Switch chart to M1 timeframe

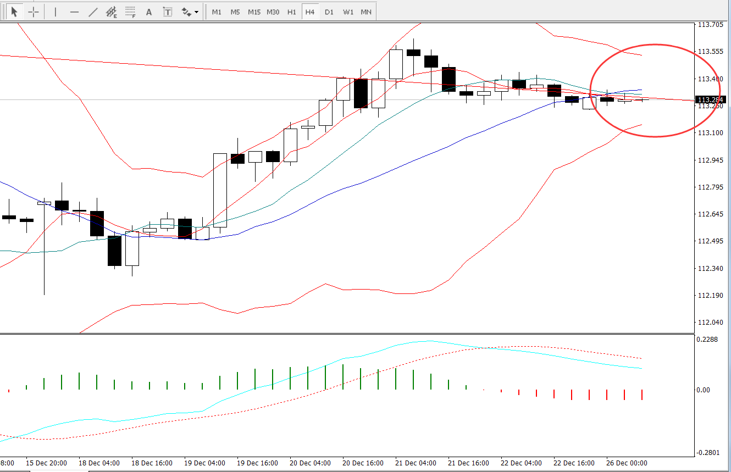(x=217, y=12)
